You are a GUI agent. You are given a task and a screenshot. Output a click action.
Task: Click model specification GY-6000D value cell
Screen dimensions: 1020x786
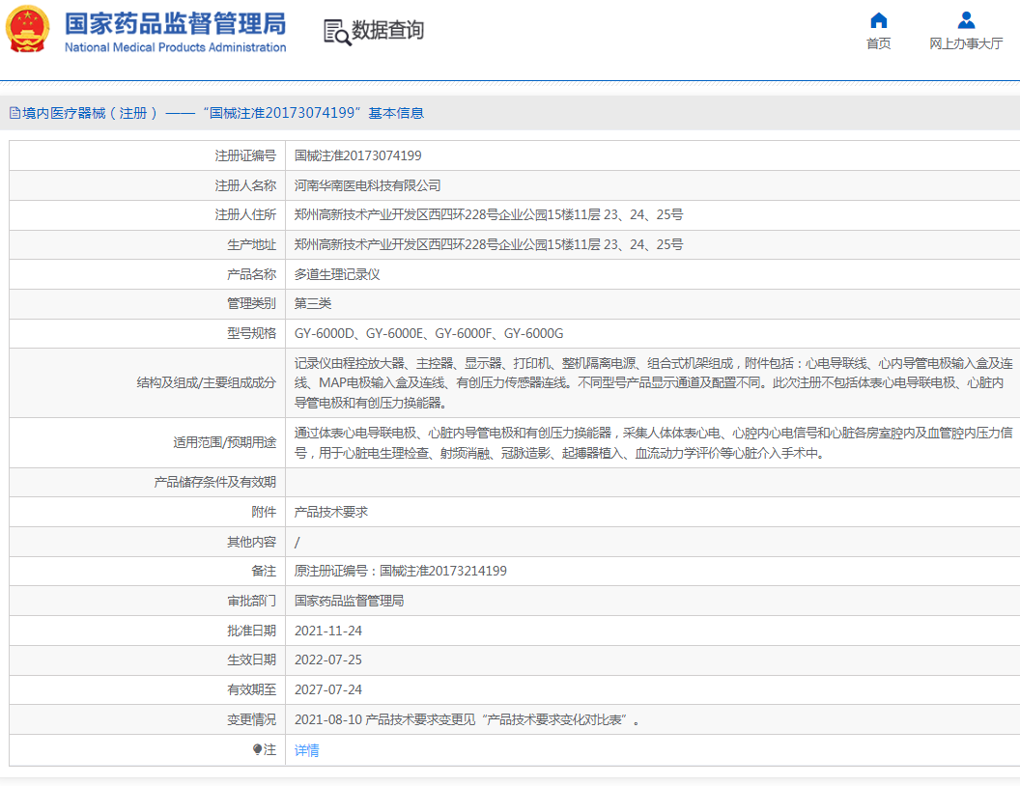click(x=428, y=333)
